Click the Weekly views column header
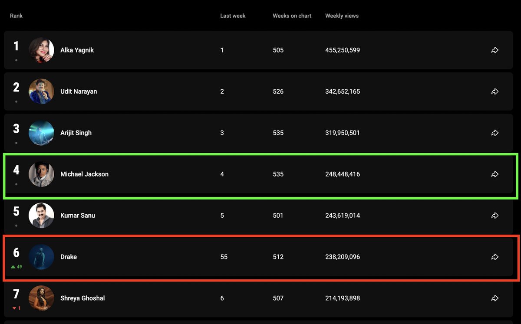This screenshot has width=521, height=324. (342, 16)
